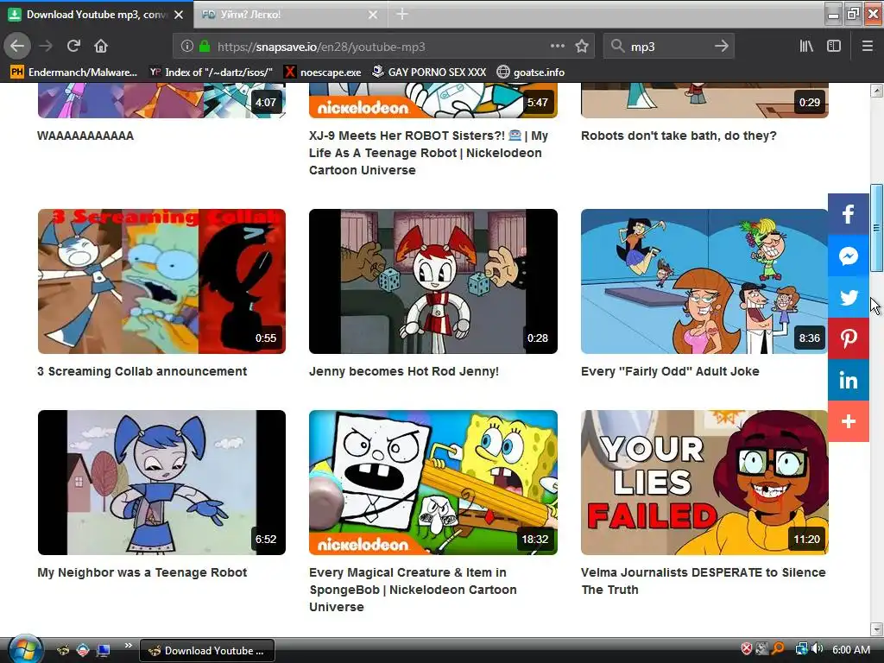Share via Facebook Messenger icon

pyautogui.click(x=849, y=256)
